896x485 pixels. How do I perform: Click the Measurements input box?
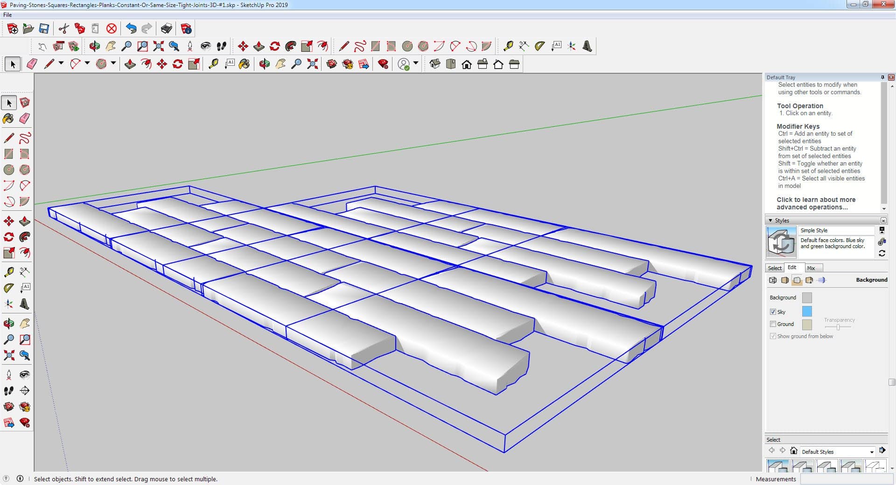coord(846,479)
